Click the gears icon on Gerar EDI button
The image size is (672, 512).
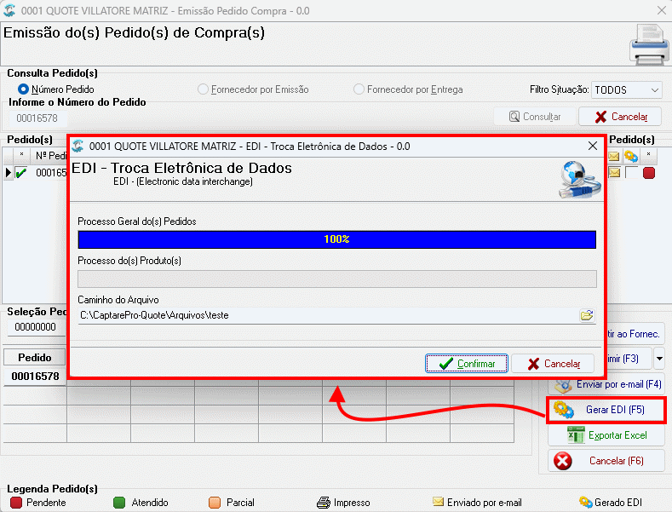point(563,410)
